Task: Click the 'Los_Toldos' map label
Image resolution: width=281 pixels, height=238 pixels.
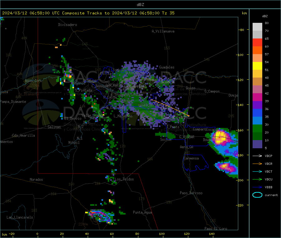Action: tap(124, 179)
